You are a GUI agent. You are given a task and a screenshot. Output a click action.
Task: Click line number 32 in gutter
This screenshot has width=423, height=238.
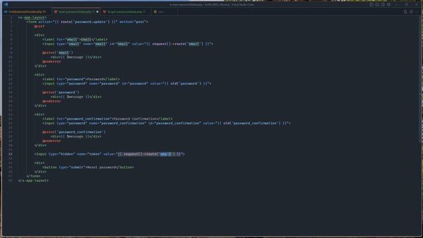tap(11, 154)
